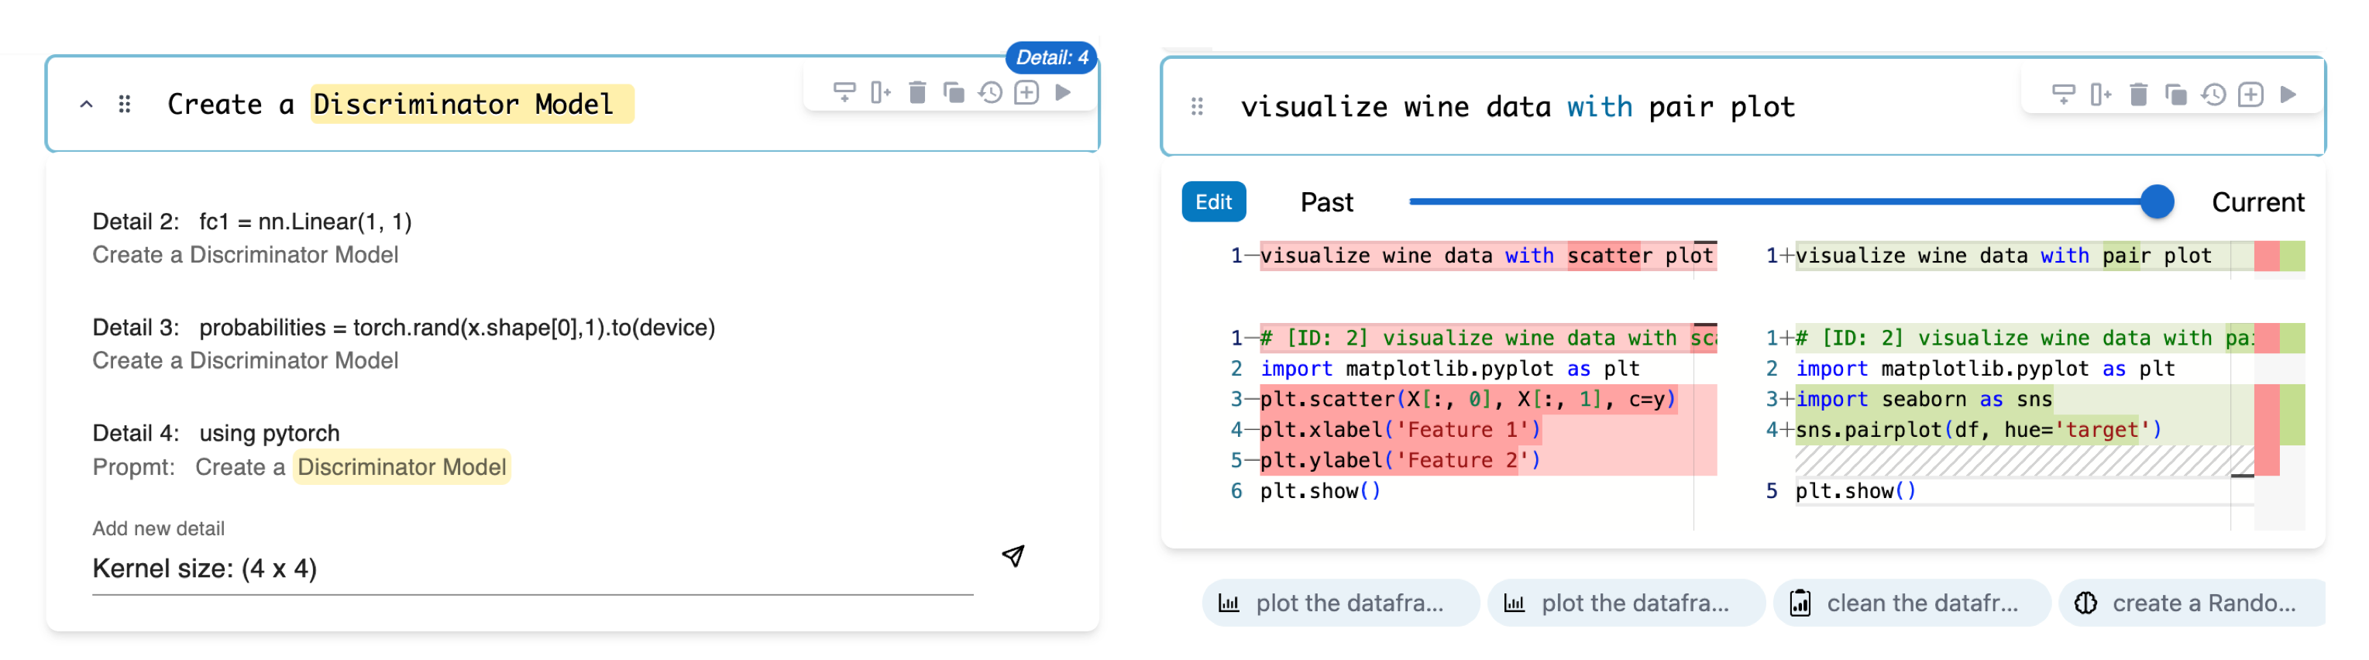The image size is (2369, 660).
Task: Send the new detail with paper plane icon
Action: (1013, 556)
